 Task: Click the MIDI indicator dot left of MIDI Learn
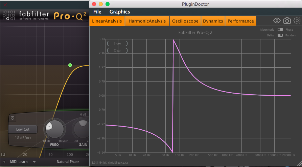pos(4,162)
